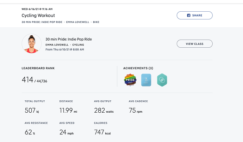This screenshot has width=243, height=142.
Task: Click the teal overlapping circles achievement badge
Action: tap(162, 80)
